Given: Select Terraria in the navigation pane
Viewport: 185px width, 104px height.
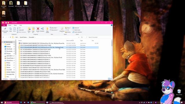Looking at the screenshot, I should (8, 67).
